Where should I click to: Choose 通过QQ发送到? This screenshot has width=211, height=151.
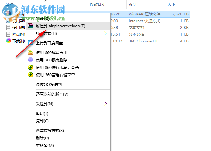[x=68, y=84]
